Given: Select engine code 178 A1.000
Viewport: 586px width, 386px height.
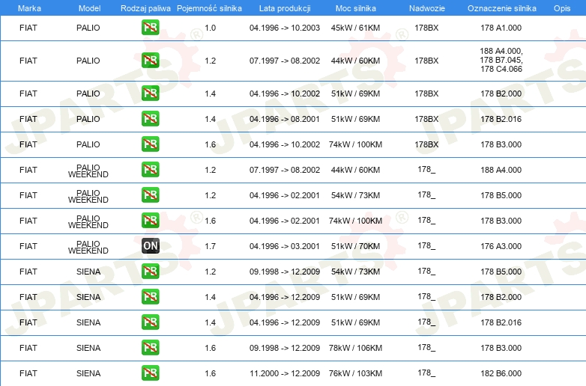Looking at the screenshot, I should click(501, 28).
